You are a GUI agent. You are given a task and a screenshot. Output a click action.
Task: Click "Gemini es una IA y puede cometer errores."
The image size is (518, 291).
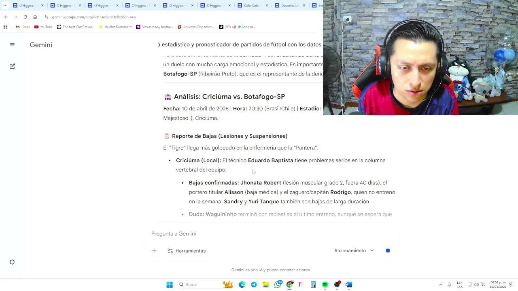click(271, 270)
